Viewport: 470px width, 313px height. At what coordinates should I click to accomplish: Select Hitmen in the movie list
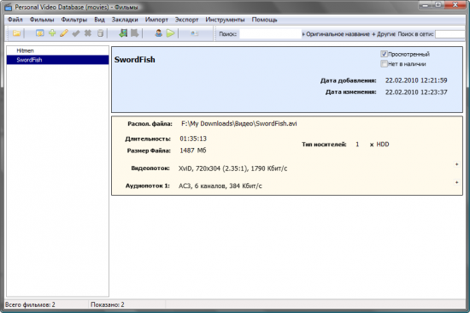click(57, 50)
